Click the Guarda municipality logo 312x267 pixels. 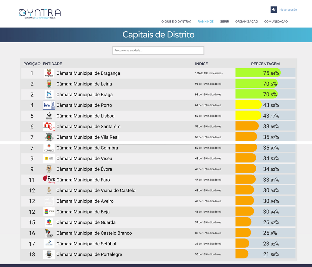[x=49, y=223]
